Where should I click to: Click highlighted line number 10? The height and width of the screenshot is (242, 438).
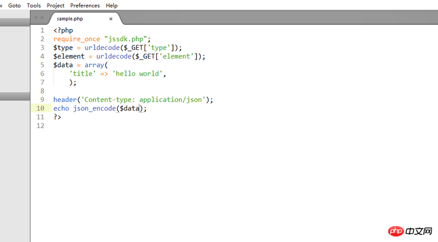tap(40, 108)
